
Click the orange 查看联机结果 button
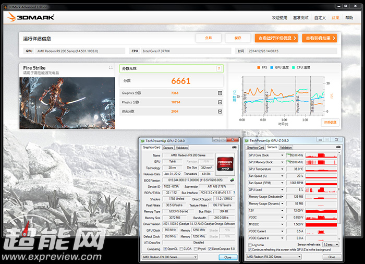[319, 38]
